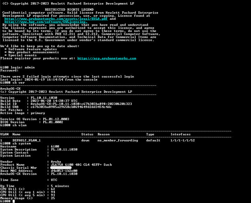Click the 1/1/1-1/1/52 interfaces cell
This screenshot has height=203, width=251.
click(183, 140)
